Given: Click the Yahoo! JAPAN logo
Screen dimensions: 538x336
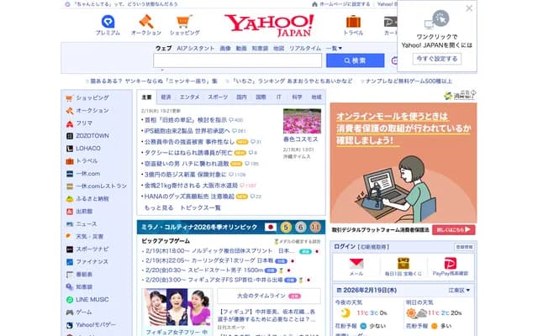Looking at the screenshot, I should (269, 25).
